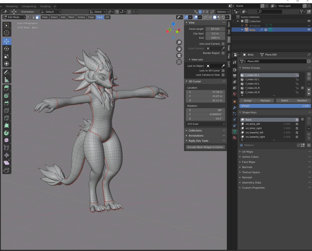Select f_index.02.L vertex group

(269, 79)
